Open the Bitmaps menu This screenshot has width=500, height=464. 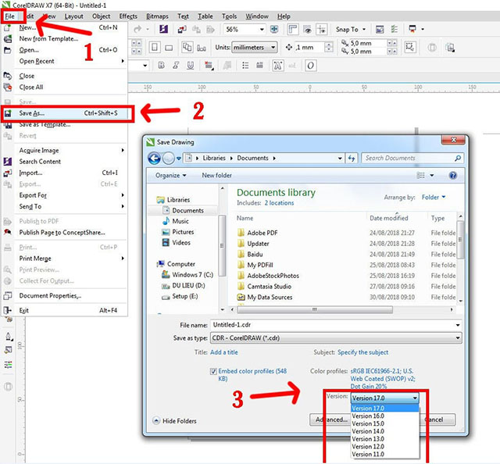[x=157, y=16]
